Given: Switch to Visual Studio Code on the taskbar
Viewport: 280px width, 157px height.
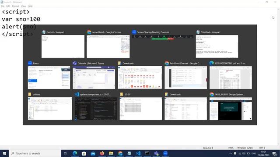Looking at the screenshot, I should pos(138,153).
